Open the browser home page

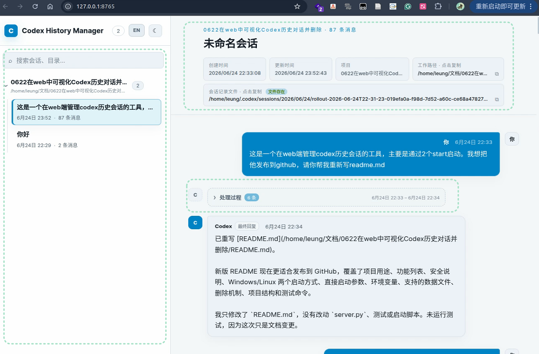pyautogui.click(x=50, y=7)
